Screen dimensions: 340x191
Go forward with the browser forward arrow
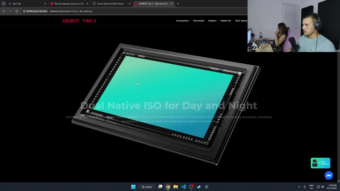[x=10, y=11]
